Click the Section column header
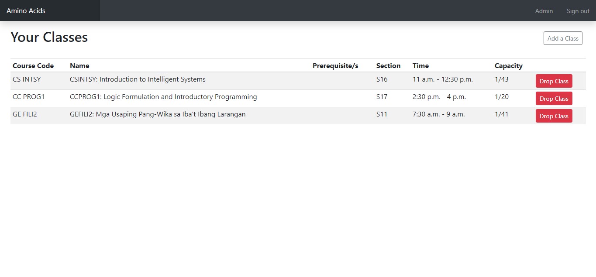This screenshot has height=277, width=596. [388, 65]
